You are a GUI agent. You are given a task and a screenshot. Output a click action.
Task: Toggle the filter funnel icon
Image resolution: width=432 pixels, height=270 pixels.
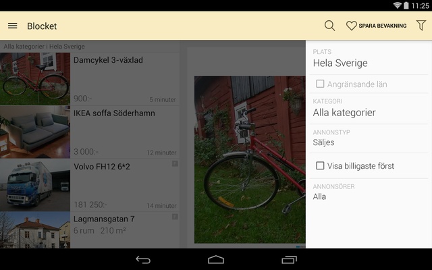point(421,26)
